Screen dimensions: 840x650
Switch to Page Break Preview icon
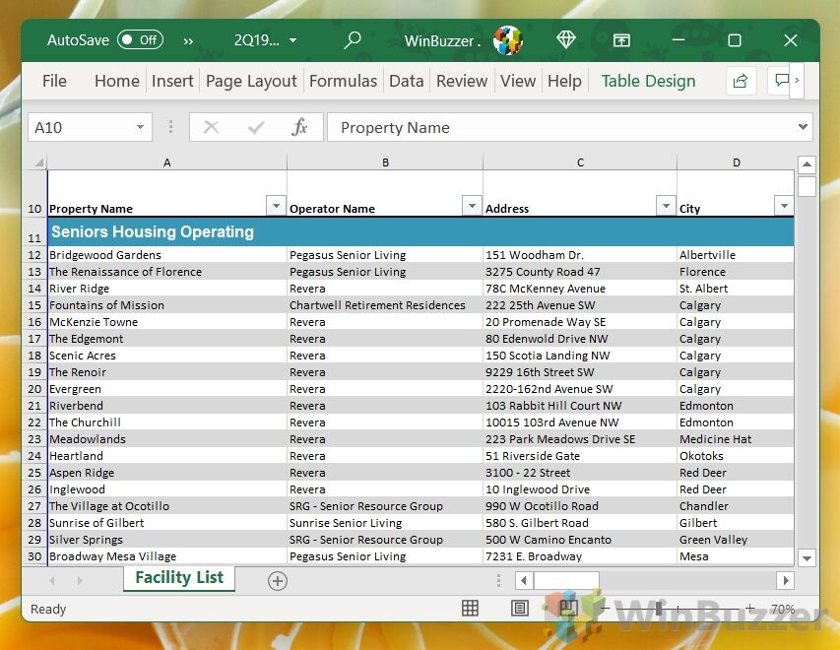coord(568,608)
